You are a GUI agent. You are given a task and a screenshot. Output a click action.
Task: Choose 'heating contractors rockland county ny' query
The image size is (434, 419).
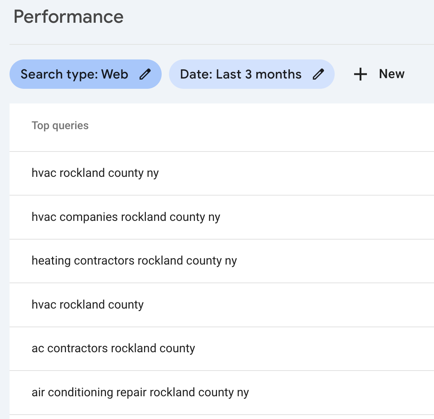tap(134, 260)
